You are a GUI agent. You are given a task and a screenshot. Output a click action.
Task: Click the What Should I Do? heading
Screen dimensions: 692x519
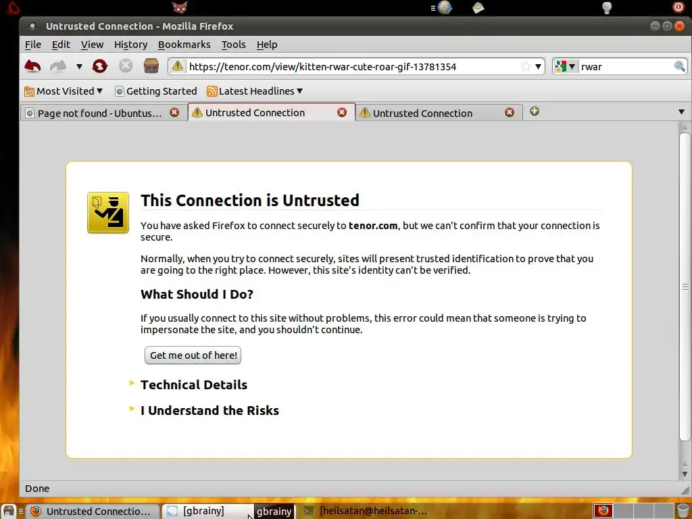[197, 295]
